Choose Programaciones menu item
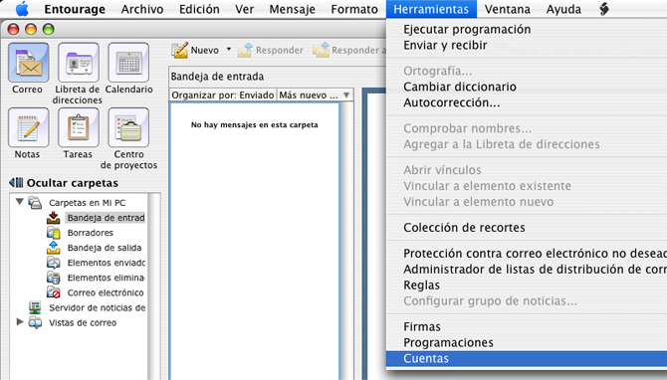The image size is (667, 380). tap(527, 342)
